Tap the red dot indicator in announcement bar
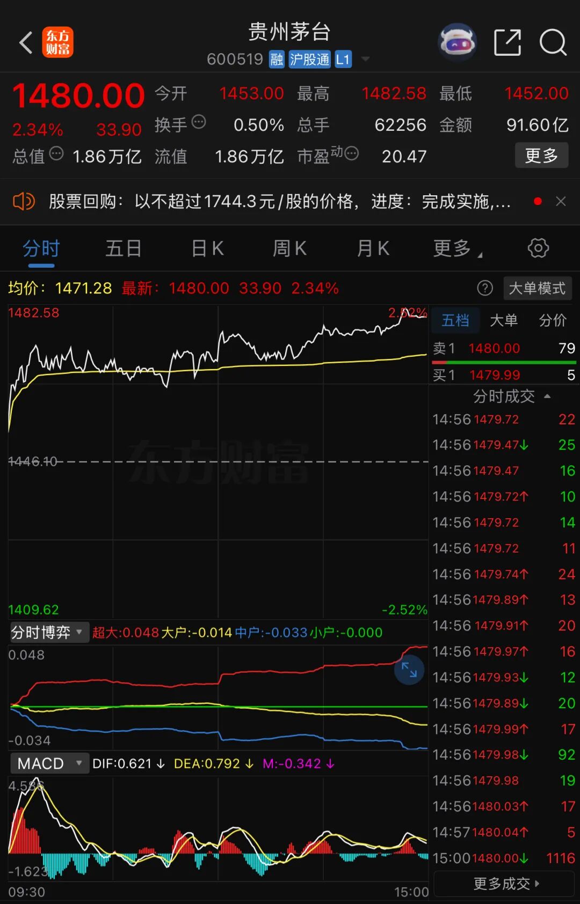This screenshot has width=580, height=904. [x=538, y=201]
